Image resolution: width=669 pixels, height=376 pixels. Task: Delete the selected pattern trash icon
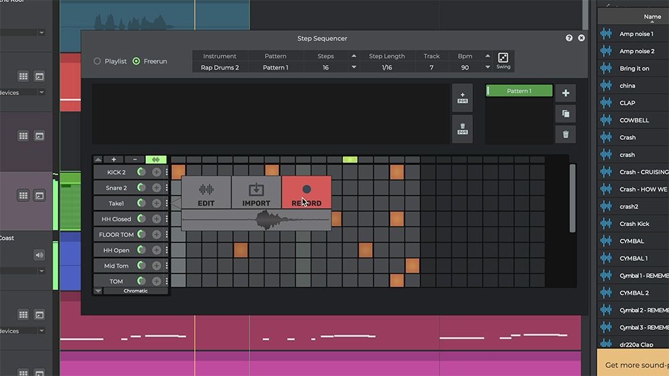coord(566,135)
